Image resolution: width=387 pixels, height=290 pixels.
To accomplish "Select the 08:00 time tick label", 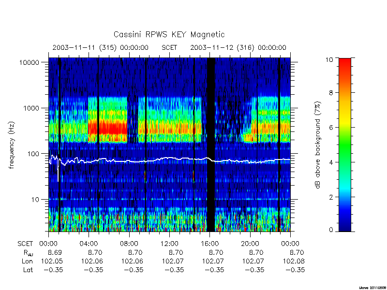I will (x=129, y=244).
